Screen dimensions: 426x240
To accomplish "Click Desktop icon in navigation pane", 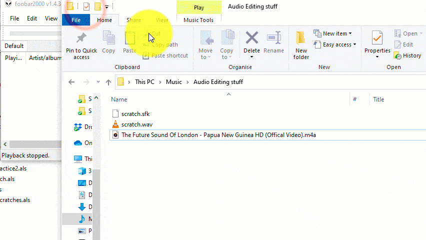I will point(82,183).
